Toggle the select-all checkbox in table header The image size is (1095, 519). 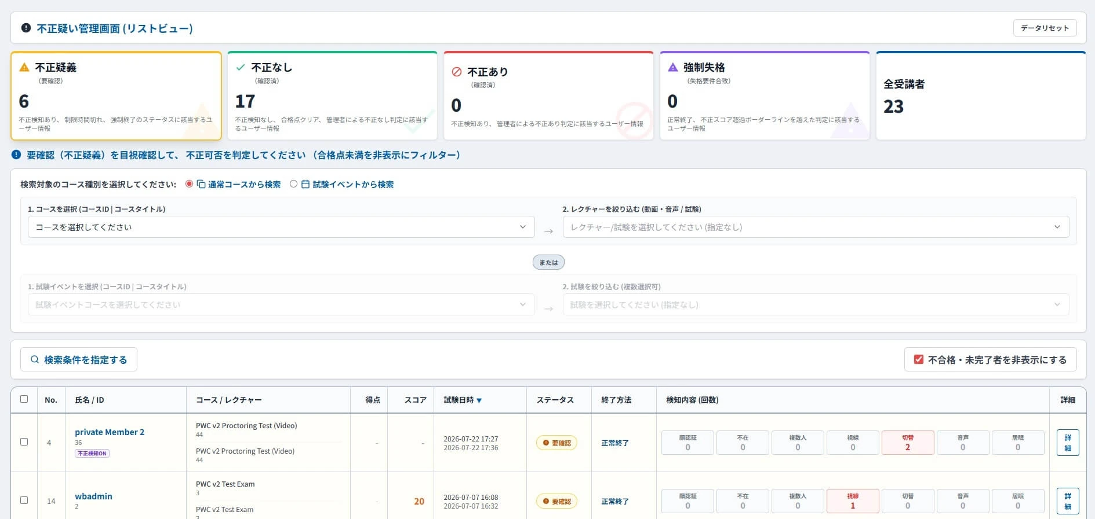[24, 399]
